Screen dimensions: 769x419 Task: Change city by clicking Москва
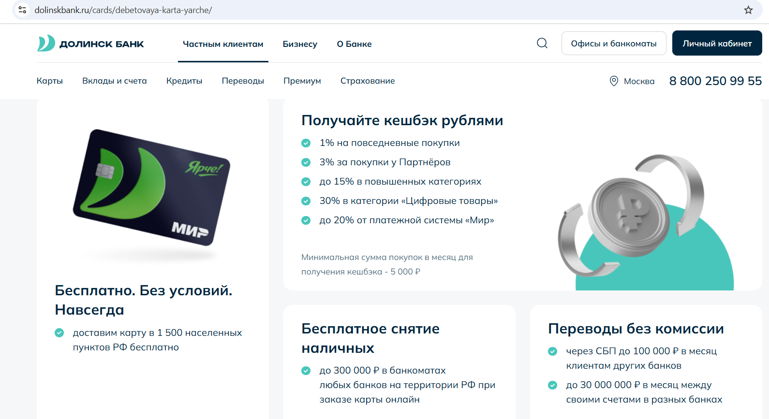tap(639, 81)
